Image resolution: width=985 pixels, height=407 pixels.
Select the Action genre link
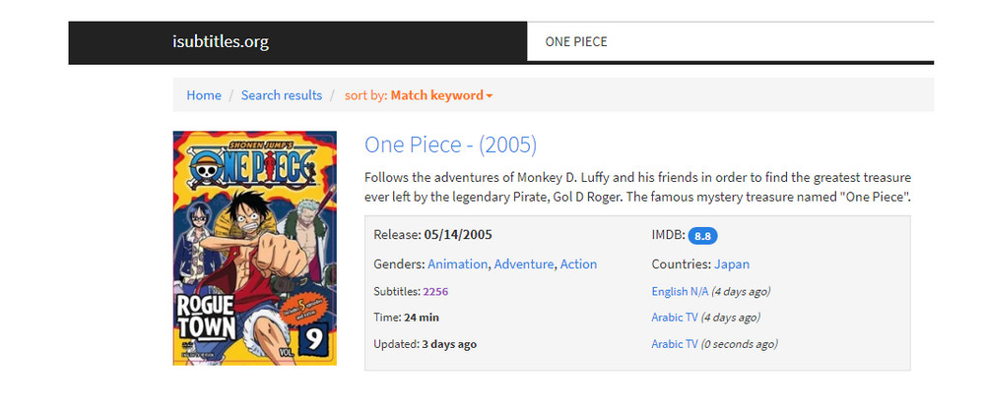click(x=578, y=264)
